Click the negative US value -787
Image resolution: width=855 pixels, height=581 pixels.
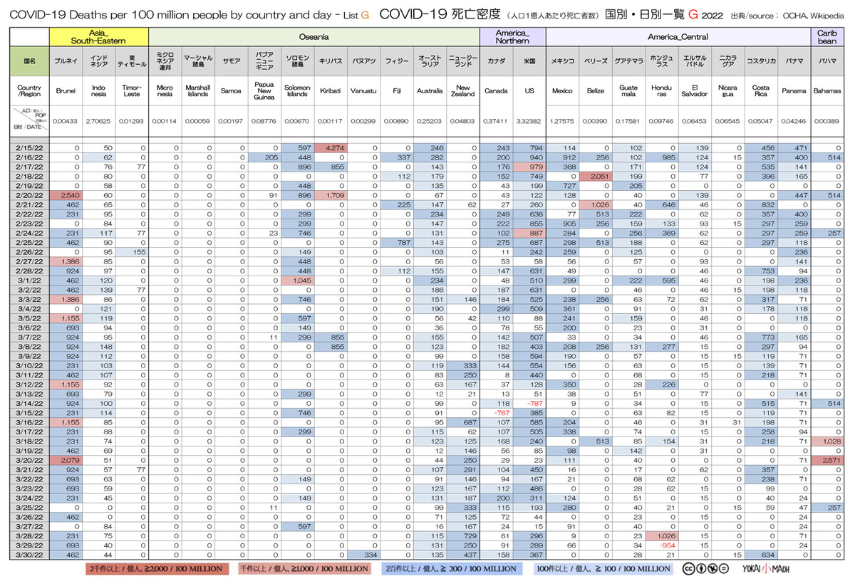click(x=529, y=404)
